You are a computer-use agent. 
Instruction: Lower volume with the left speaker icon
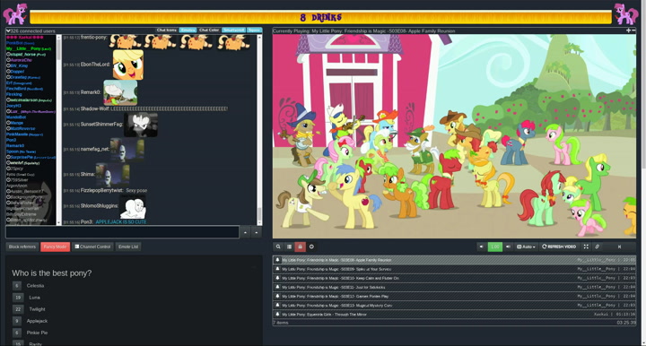pyautogui.click(x=481, y=247)
